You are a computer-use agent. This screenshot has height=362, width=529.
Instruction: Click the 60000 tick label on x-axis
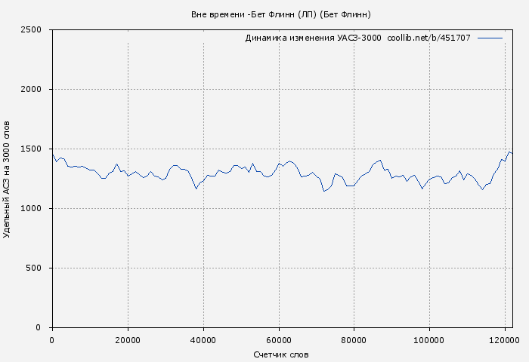pyautogui.click(x=279, y=340)
